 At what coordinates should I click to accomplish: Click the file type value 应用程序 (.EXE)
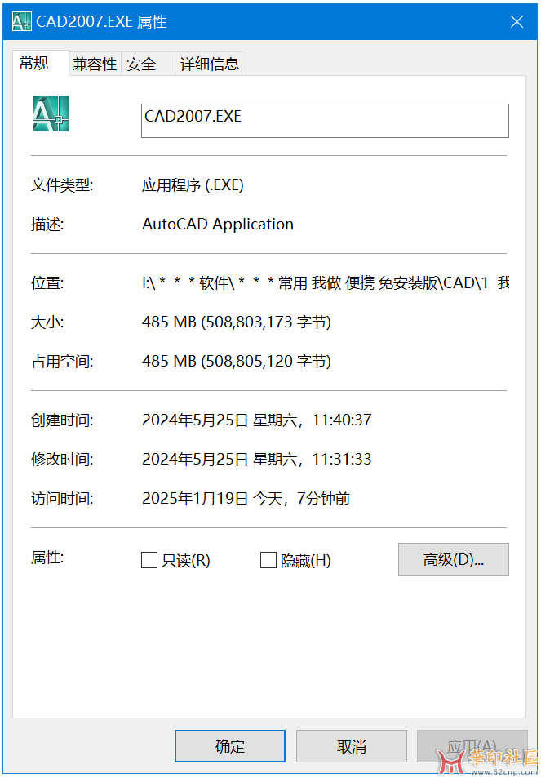(193, 185)
